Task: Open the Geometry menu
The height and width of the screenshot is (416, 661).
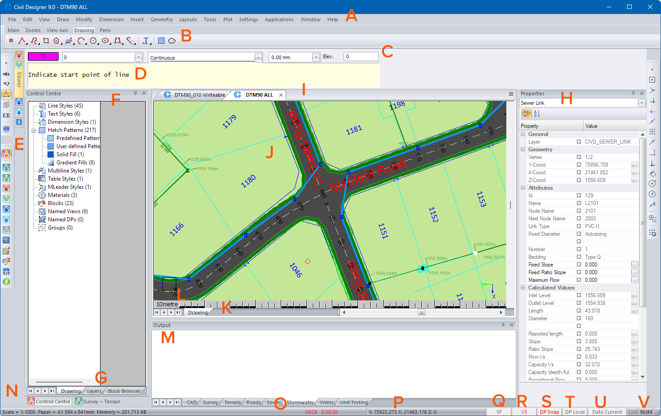Action: point(161,19)
